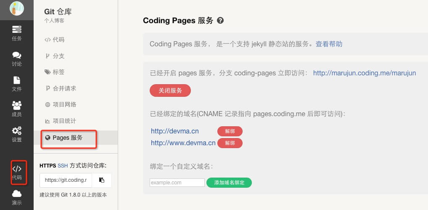Select the 代码 code sidebar icon
Screen dimensions: 428x210
click(17, 172)
